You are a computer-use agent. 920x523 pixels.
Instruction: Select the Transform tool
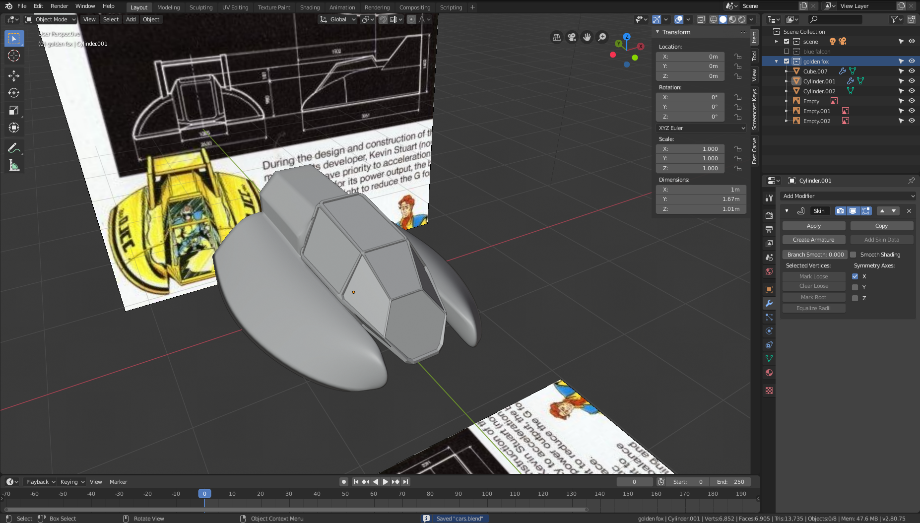14,128
